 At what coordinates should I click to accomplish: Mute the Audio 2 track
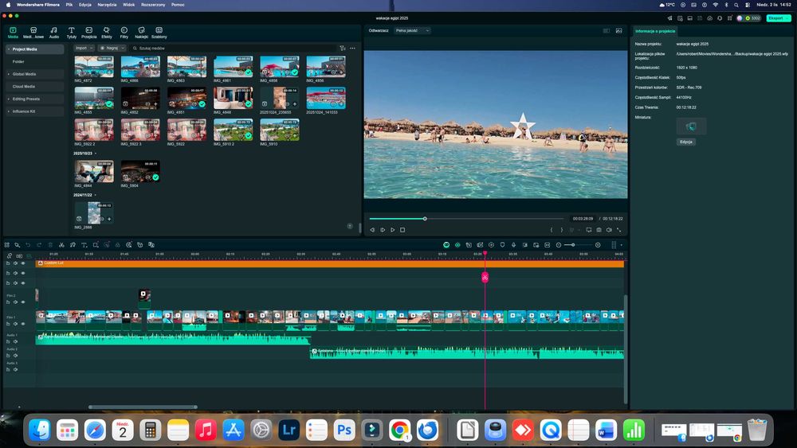[x=15, y=355]
